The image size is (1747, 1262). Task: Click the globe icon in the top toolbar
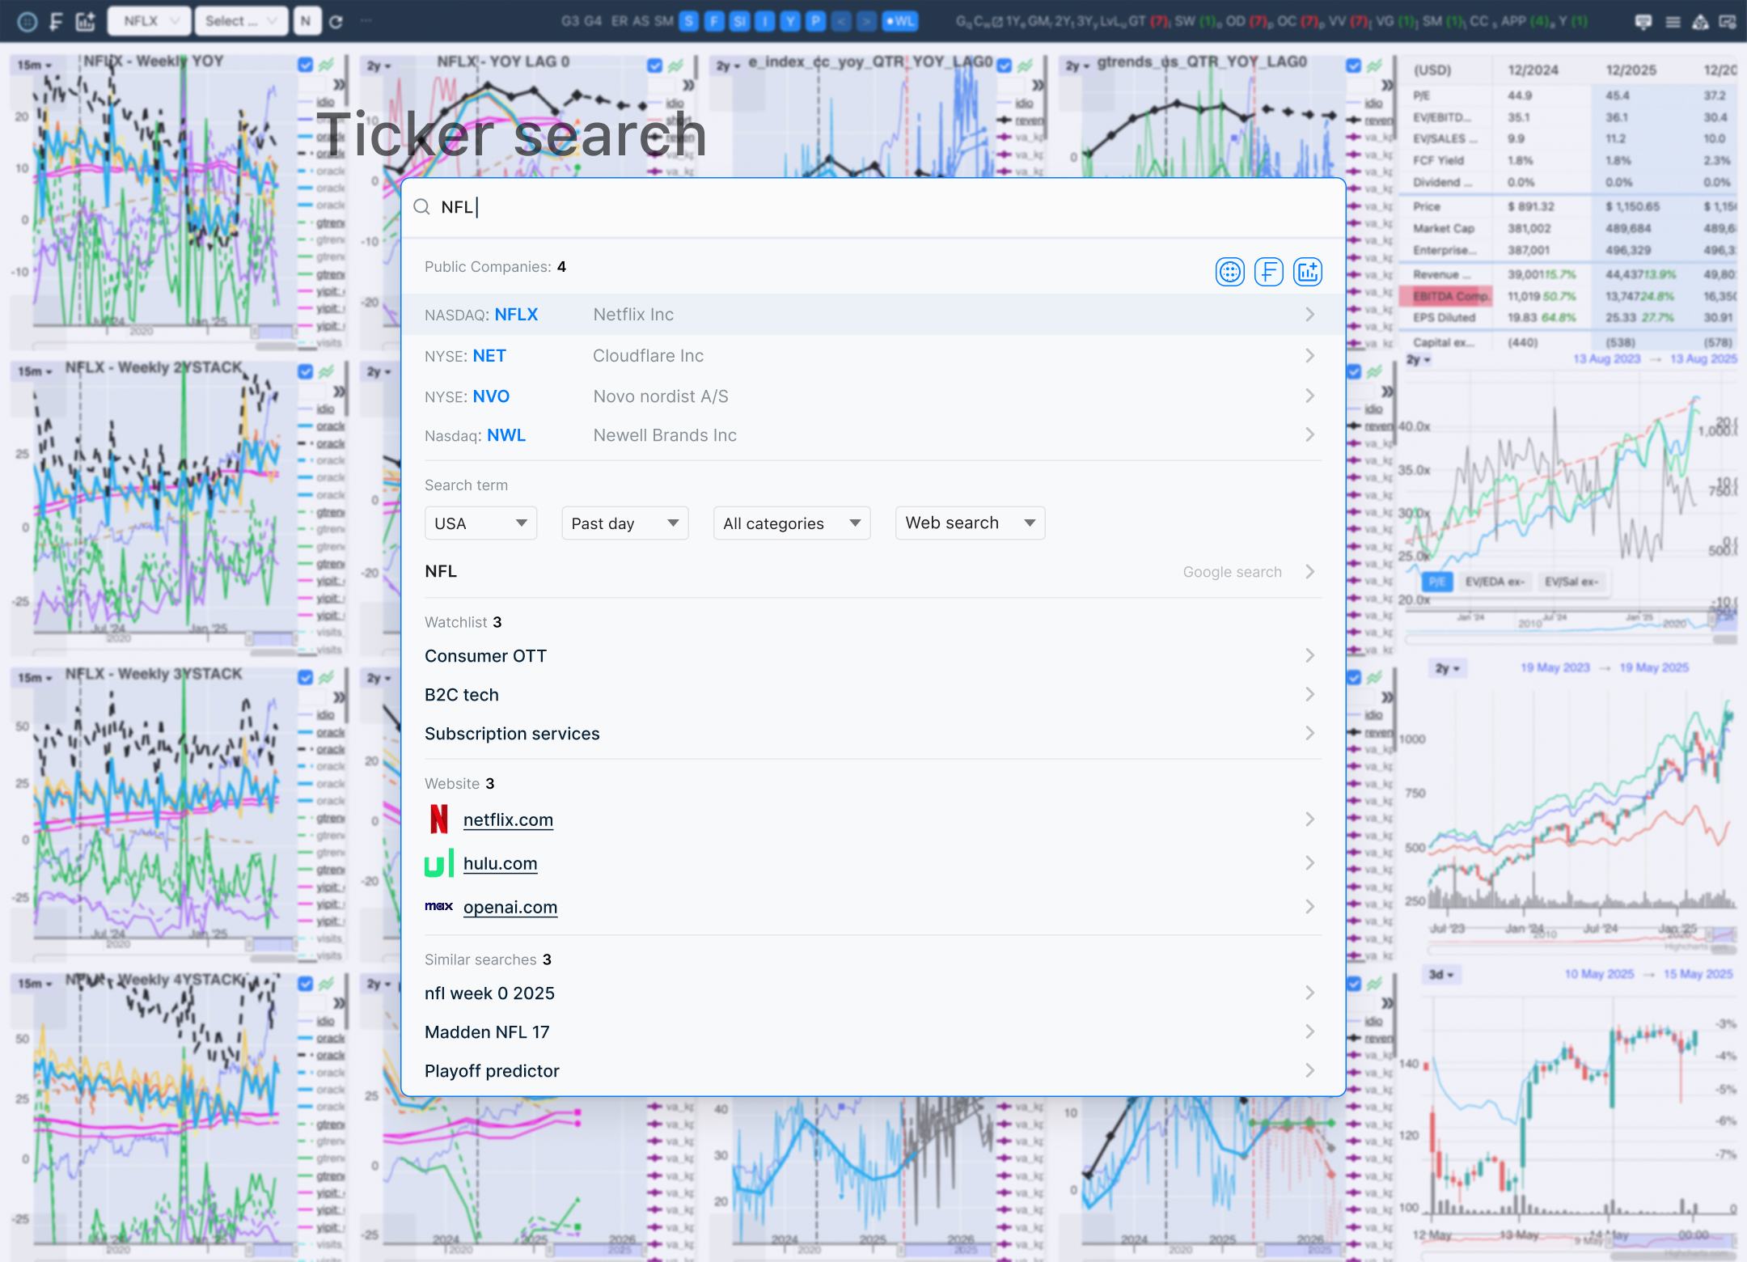coord(27,22)
